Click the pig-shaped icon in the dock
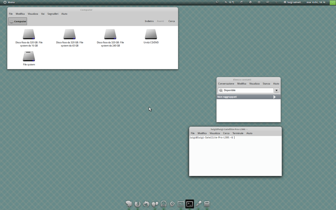This screenshot has height=210, width=336. click(x=129, y=204)
